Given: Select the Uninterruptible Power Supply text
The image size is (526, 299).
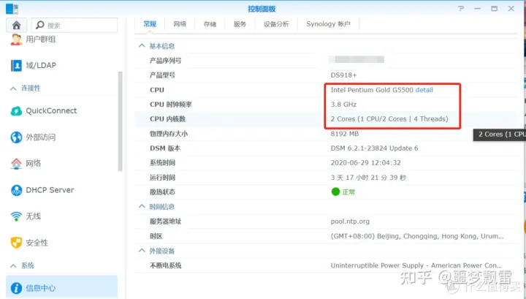Looking at the screenshot, I should pyautogui.click(x=416, y=265).
